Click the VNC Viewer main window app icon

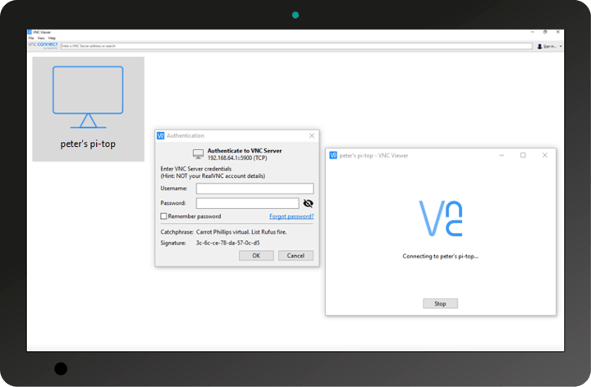[30, 32]
